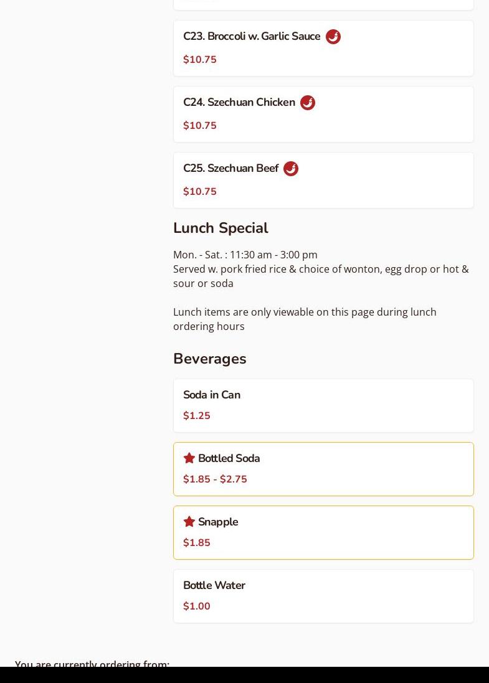The height and width of the screenshot is (683, 489).
Task: Open the Bottled Soda item name
Action: coord(229,458)
